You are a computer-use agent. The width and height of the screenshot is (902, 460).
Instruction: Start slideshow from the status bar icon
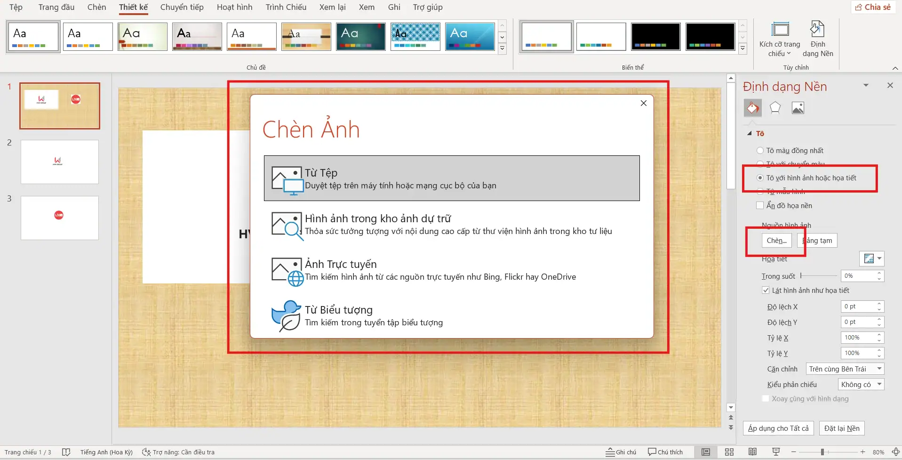[775, 452]
